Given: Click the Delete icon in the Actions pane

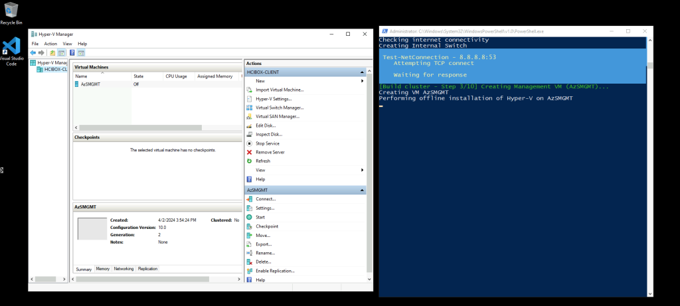Looking at the screenshot, I should (x=250, y=262).
